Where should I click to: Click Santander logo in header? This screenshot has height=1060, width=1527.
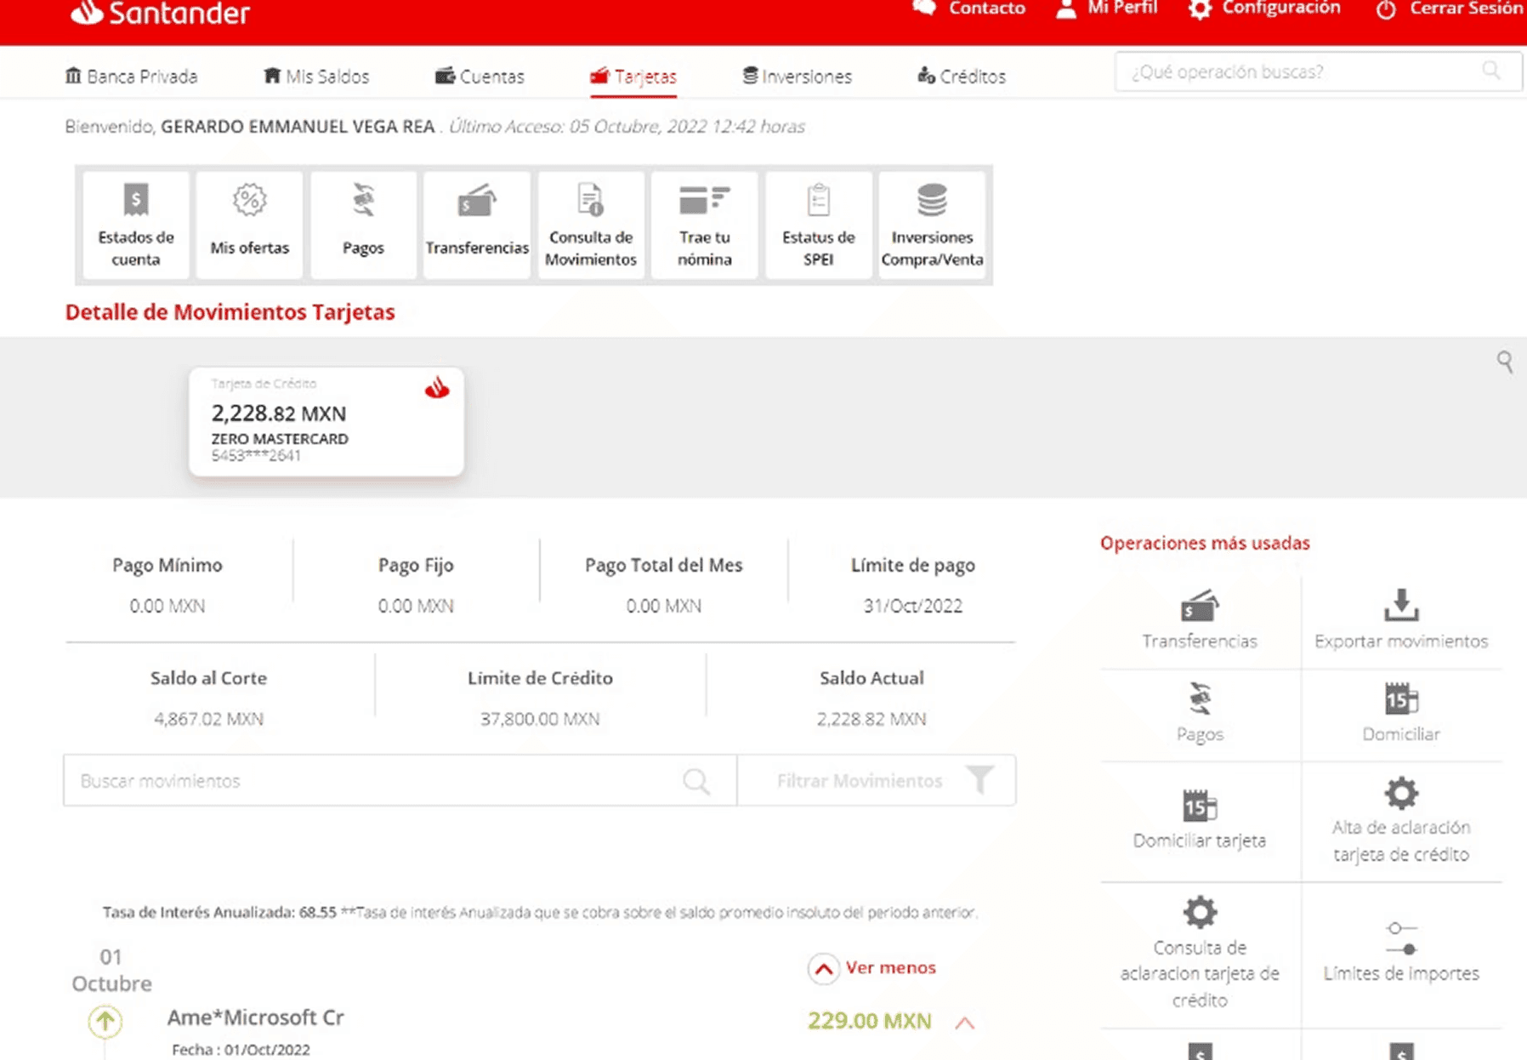(x=160, y=13)
